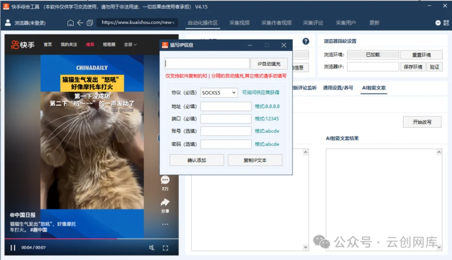Click the 开始改写 button
The height and width of the screenshot is (260, 452).
(422, 122)
